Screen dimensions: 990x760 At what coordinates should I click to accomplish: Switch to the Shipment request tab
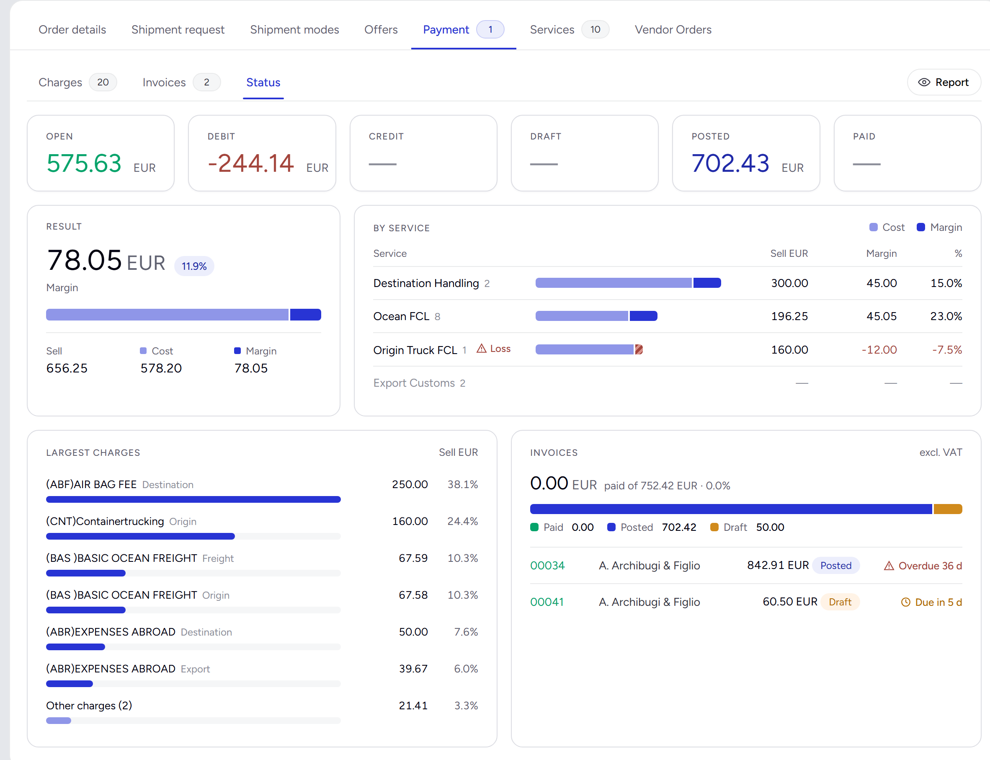(178, 29)
